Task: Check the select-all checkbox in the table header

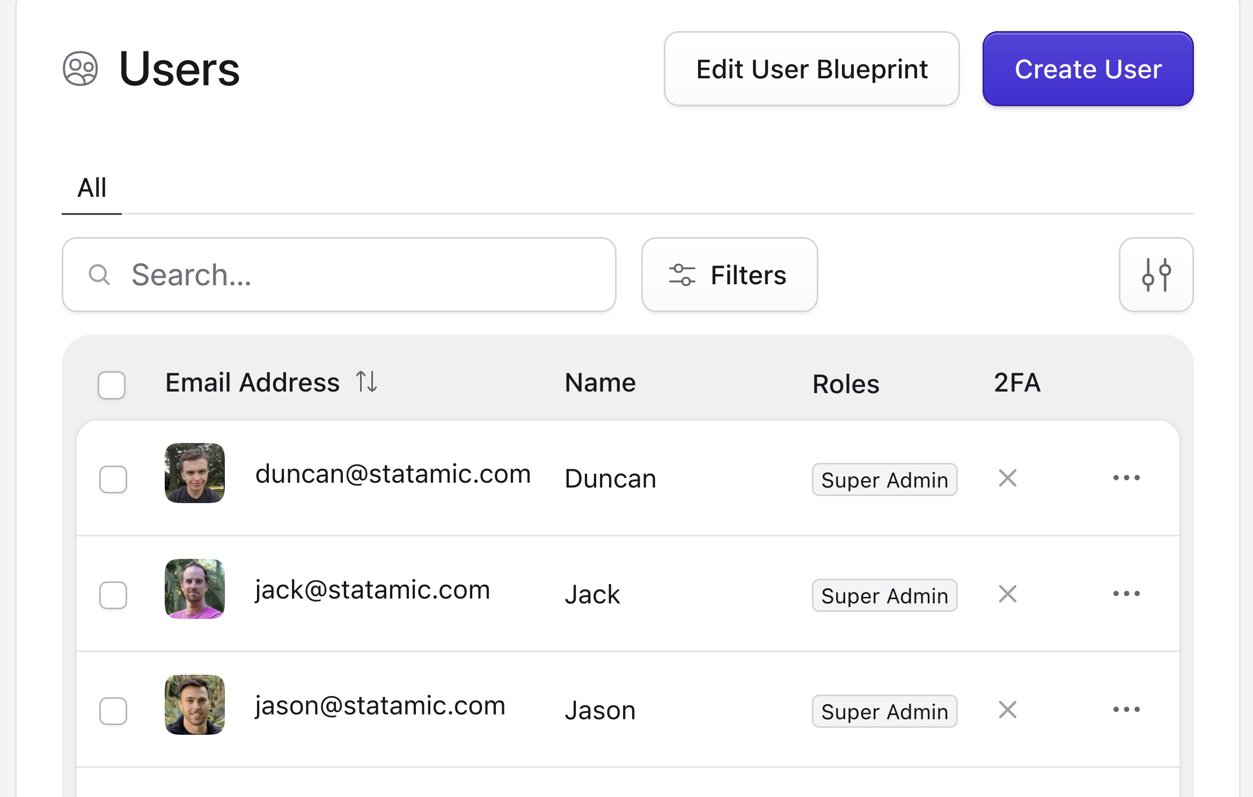Action: 111,384
